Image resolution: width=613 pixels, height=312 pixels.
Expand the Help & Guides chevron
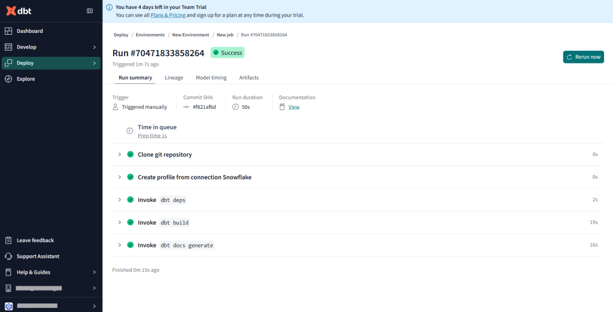94,272
